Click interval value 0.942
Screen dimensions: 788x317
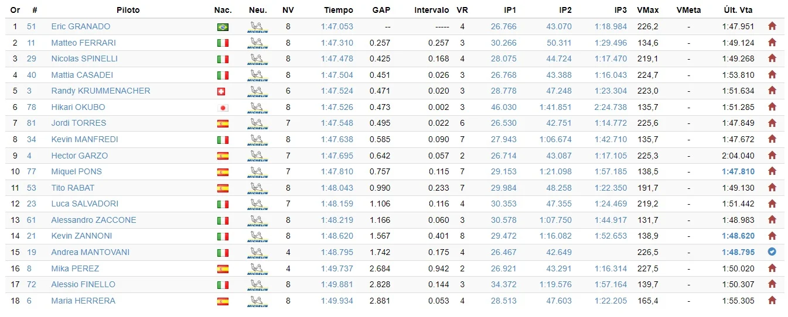(x=438, y=268)
